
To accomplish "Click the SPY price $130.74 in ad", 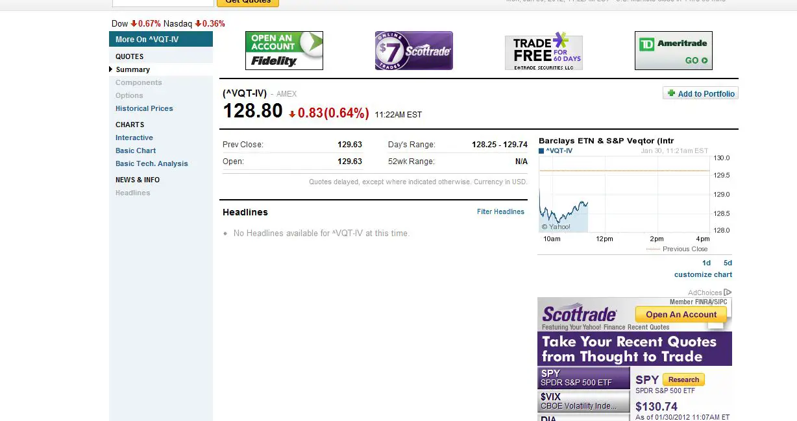I will (656, 407).
